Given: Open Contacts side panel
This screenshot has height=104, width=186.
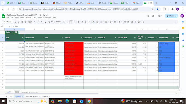Looking at the screenshot, I should tap(183, 40).
